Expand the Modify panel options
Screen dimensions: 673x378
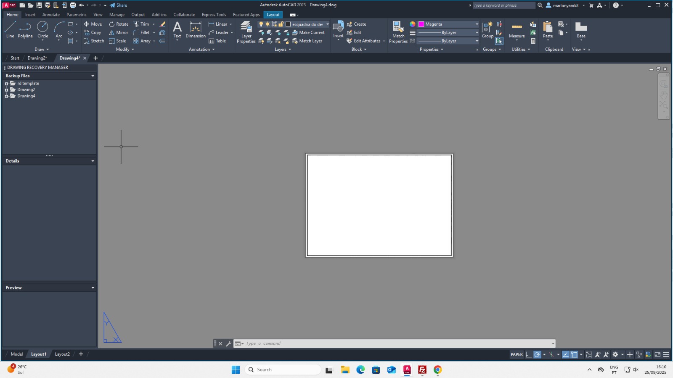[125, 50]
